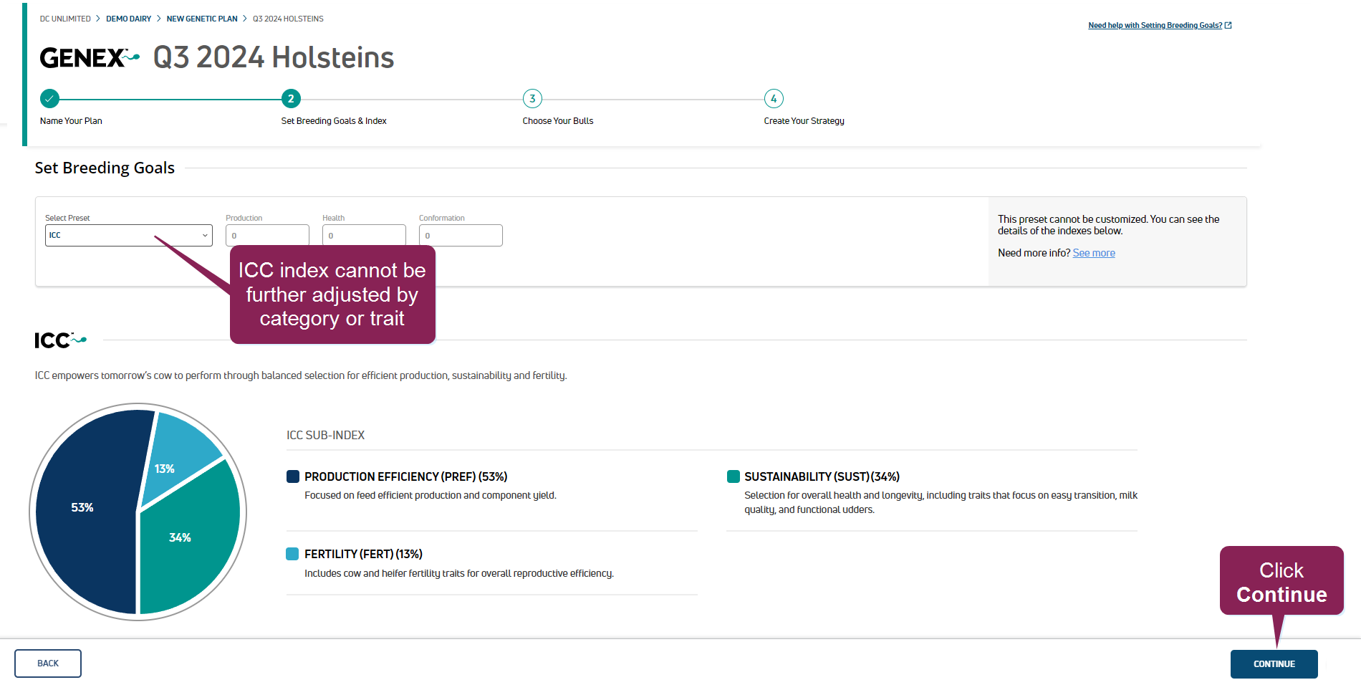Click step 2 circle icon
The height and width of the screenshot is (690, 1361).
pyautogui.click(x=291, y=99)
